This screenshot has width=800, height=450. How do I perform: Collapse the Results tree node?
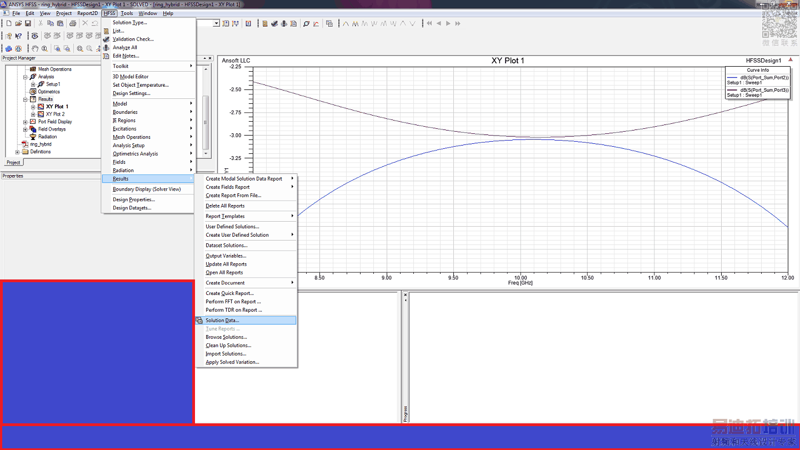tap(26, 99)
